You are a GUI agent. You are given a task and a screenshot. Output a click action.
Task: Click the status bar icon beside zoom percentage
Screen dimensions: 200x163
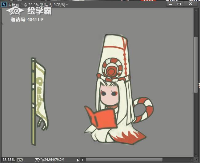[x=20, y=160]
